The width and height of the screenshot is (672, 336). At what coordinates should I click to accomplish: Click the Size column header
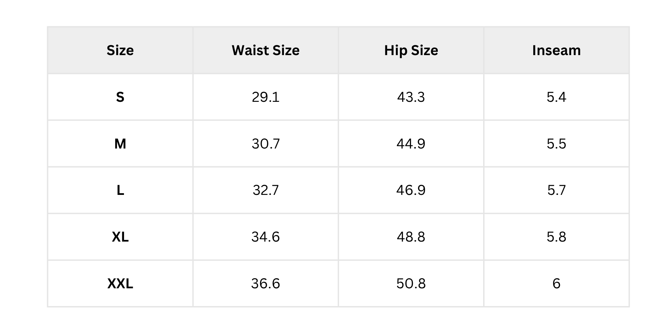point(120,50)
